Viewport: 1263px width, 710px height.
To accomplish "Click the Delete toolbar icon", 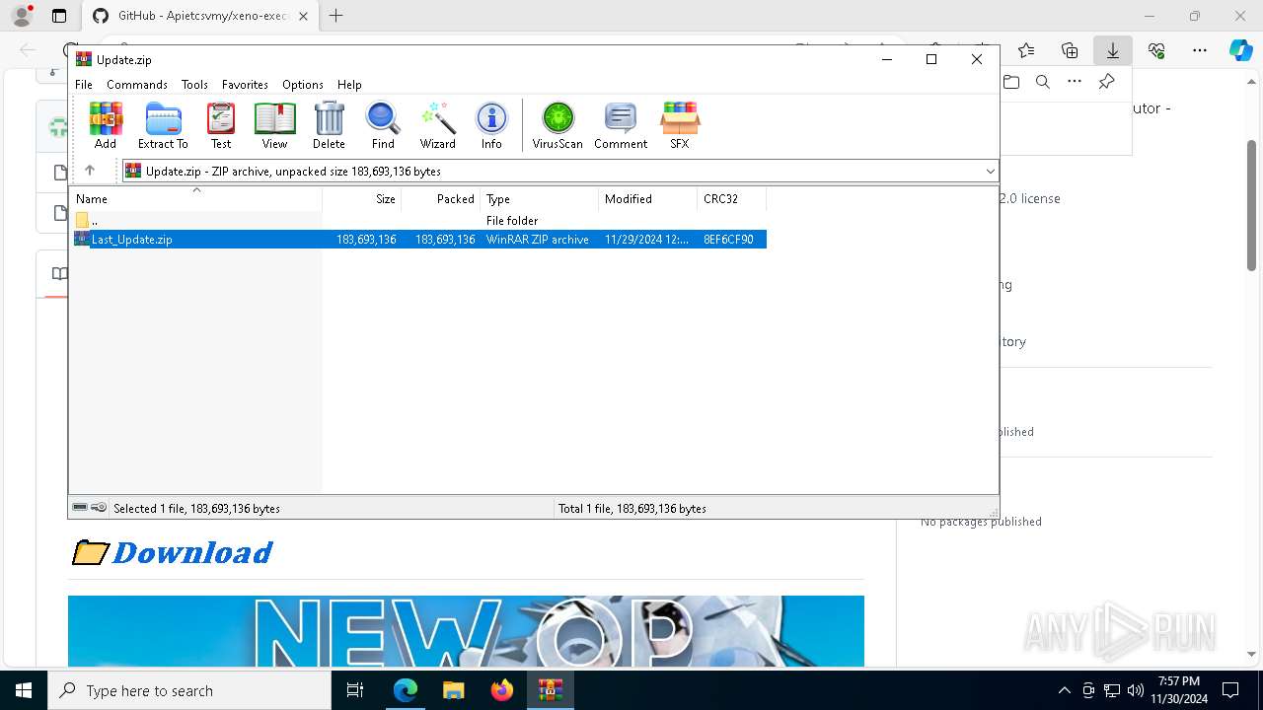I will point(329,125).
